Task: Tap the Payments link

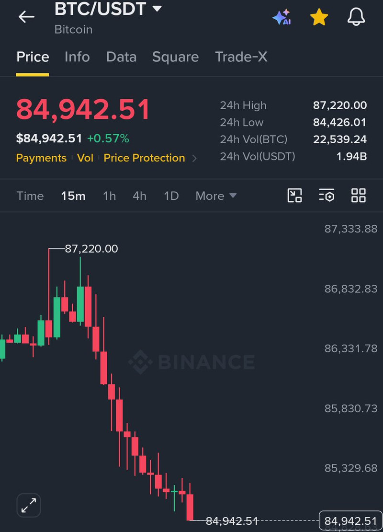Action: tap(41, 158)
